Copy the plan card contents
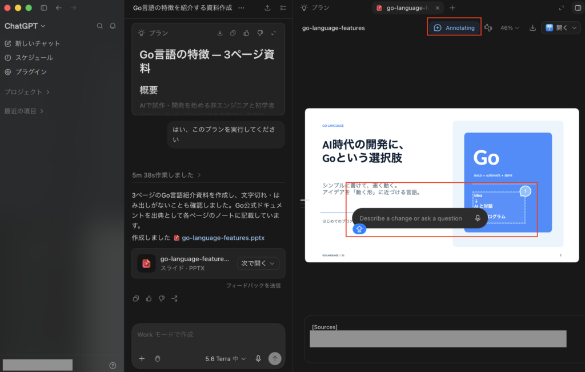Image resolution: width=585 pixels, height=372 pixels. tap(233, 33)
